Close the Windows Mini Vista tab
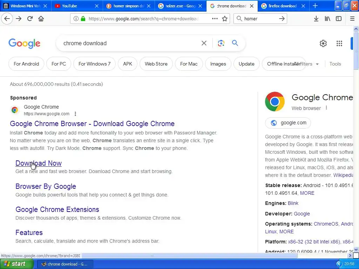This screenshot has width=359, height=269. 45,6
